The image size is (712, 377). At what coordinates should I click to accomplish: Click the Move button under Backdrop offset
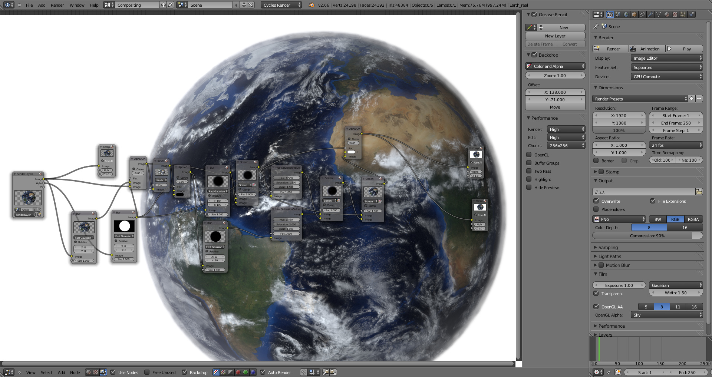tap(555, 107)
